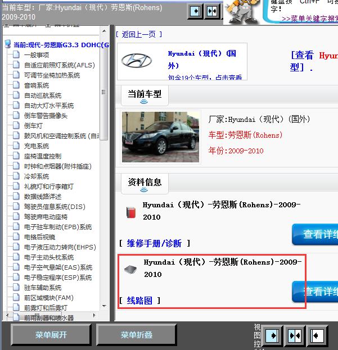Click the red book manual icon
The width and height of the screenshot is (338, 350).
(131, 212)
